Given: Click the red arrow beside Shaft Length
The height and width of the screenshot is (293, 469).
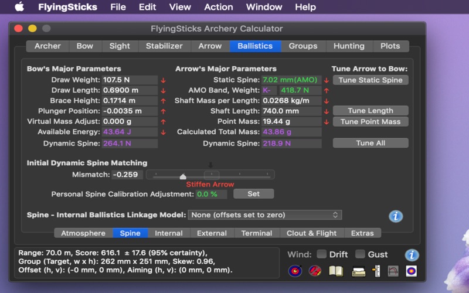Looking at the screenshot, I should (327, 111).
